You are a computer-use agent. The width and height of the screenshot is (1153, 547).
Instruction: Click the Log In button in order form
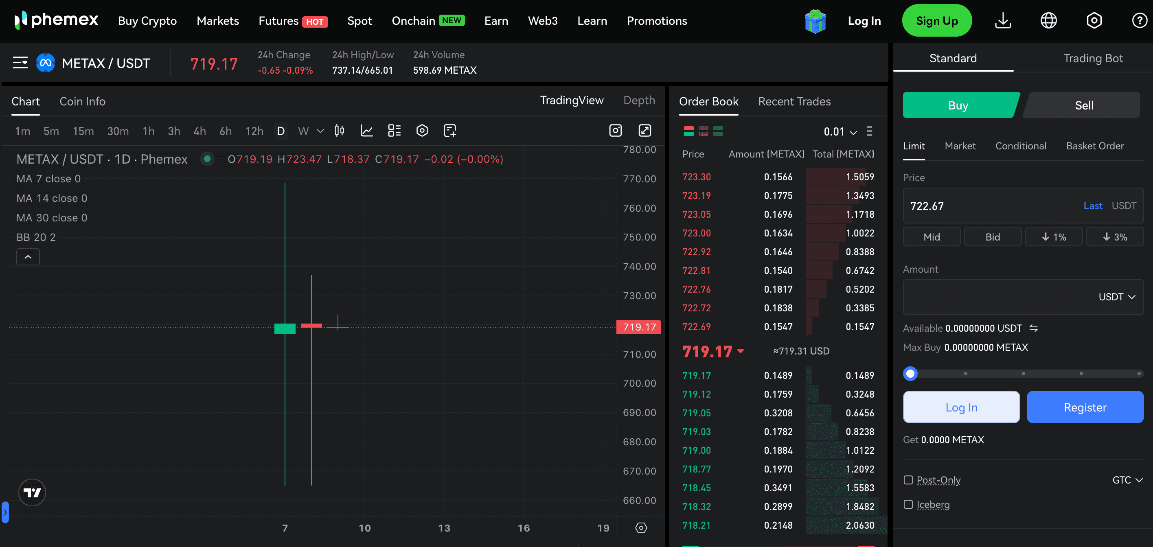click(961, 407)
